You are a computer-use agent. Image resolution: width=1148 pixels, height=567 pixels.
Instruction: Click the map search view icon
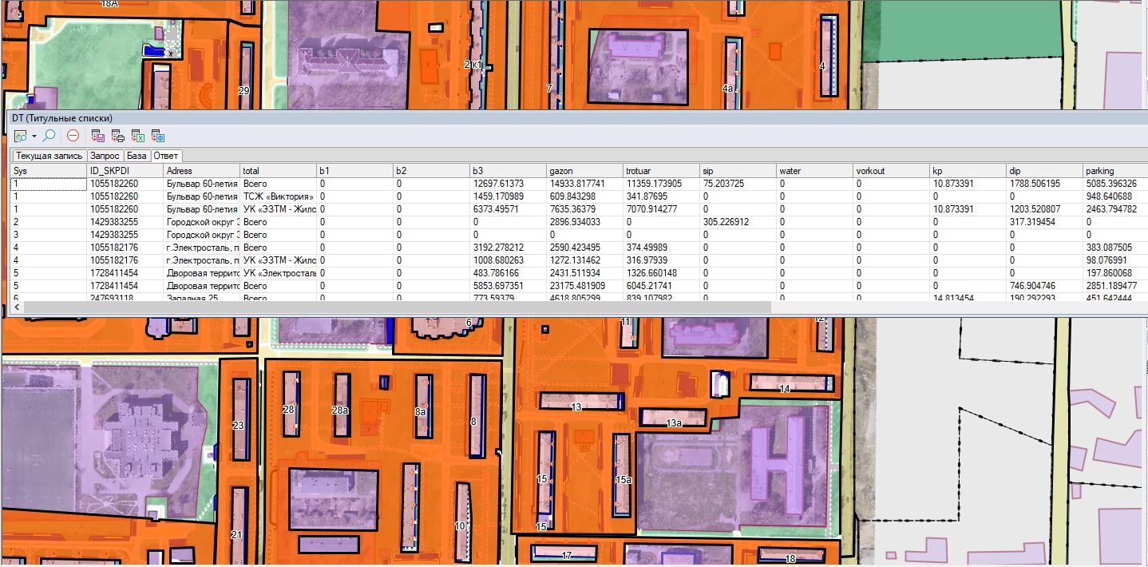pyautogui.click(x=20, y=137)
